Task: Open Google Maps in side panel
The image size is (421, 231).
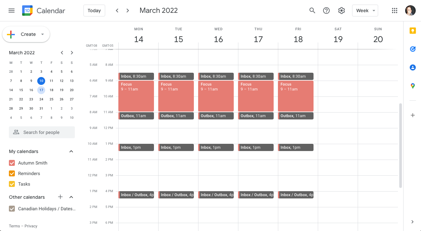Action: 412,86
